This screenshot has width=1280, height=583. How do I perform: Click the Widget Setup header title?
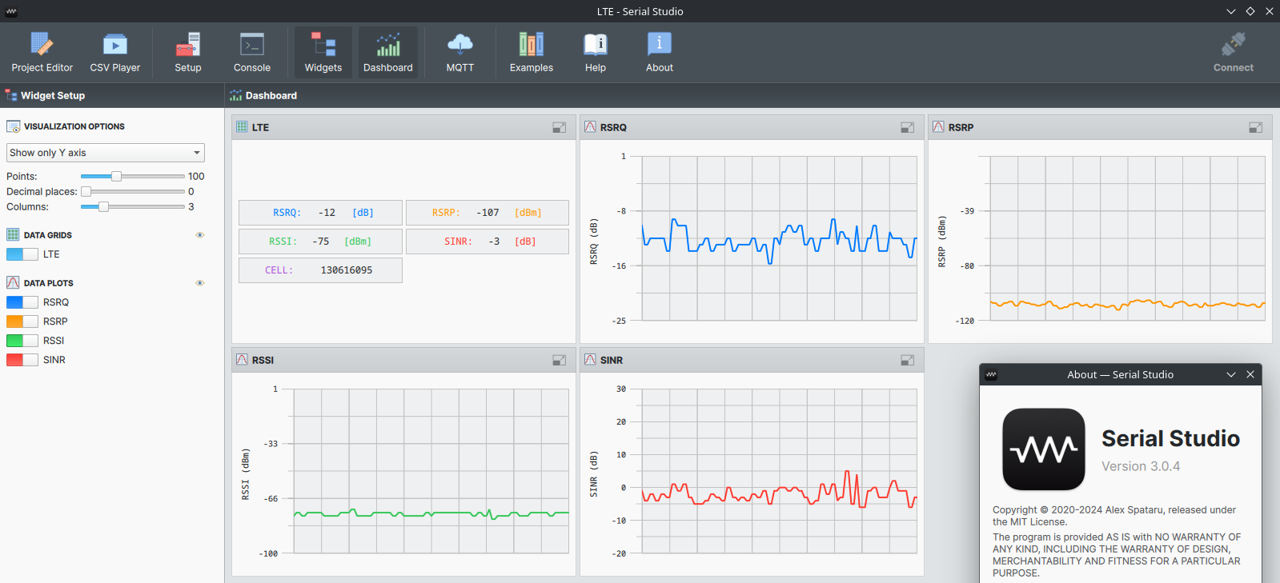tap(53, 95)
